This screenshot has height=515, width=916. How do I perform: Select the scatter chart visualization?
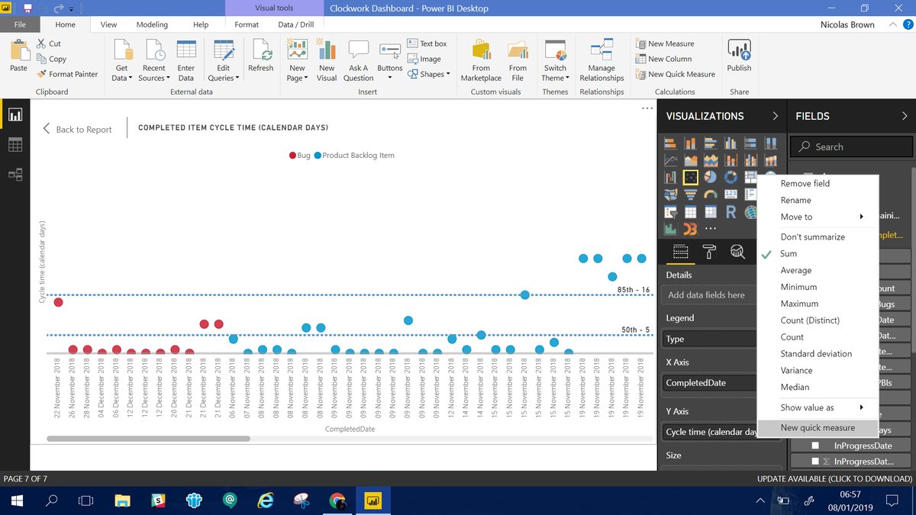tap(691, 177)
